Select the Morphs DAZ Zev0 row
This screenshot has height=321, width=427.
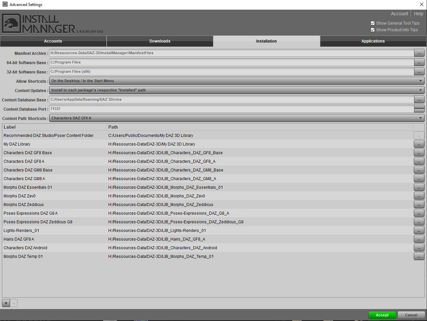[208, 196]
